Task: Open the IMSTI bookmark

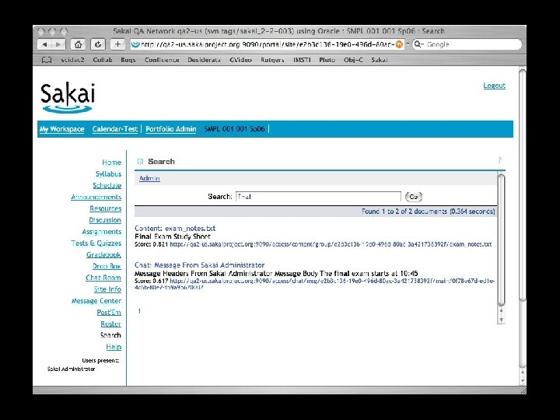Action: [302, 60]
